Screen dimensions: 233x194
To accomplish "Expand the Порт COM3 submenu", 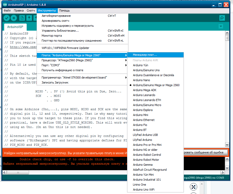I will [x=82, y=65].
